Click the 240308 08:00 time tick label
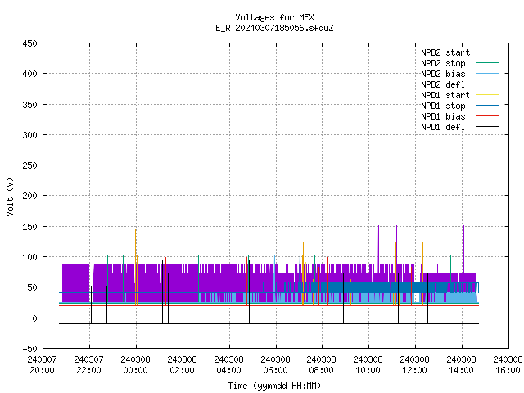The image size is (524, 393). [321, 365]
